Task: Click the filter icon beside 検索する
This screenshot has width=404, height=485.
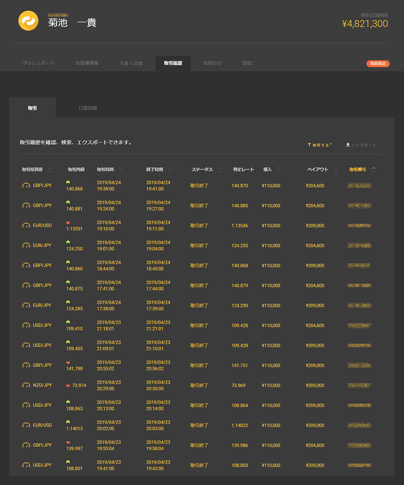Action: (x=309, y=145)
